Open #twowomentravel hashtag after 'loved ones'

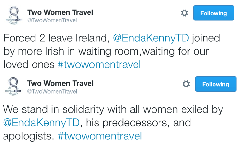coord(99,64)
